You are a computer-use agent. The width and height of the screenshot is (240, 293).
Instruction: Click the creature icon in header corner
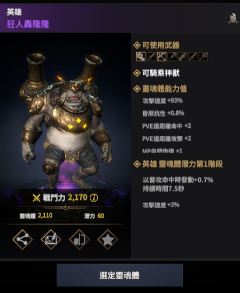tap(233, 18)
